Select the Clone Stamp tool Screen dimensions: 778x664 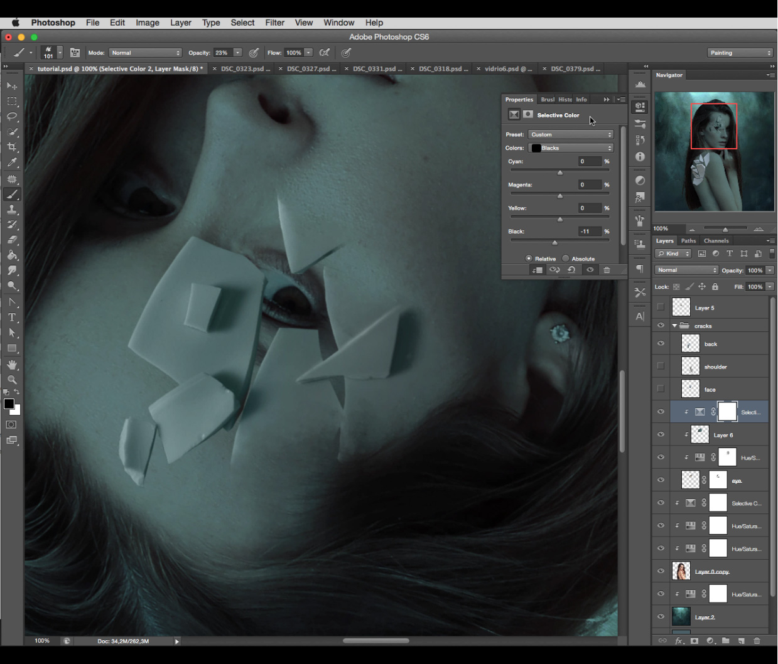point(12,210)
